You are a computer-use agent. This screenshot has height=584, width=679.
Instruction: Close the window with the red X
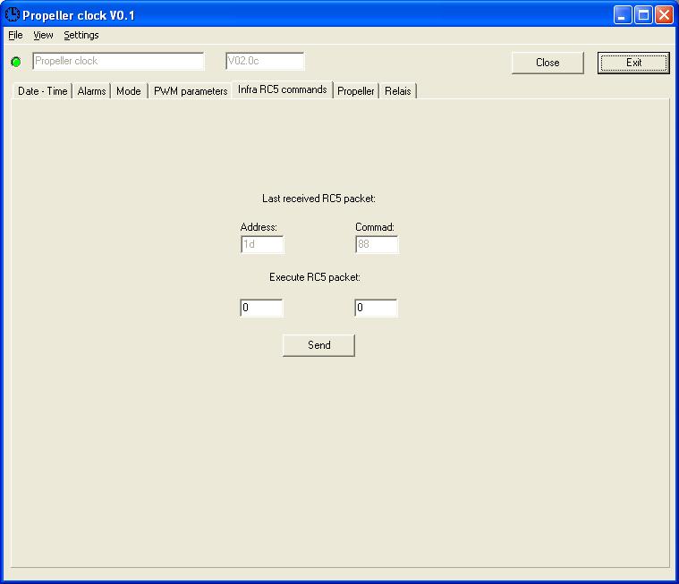coord(664,15)
